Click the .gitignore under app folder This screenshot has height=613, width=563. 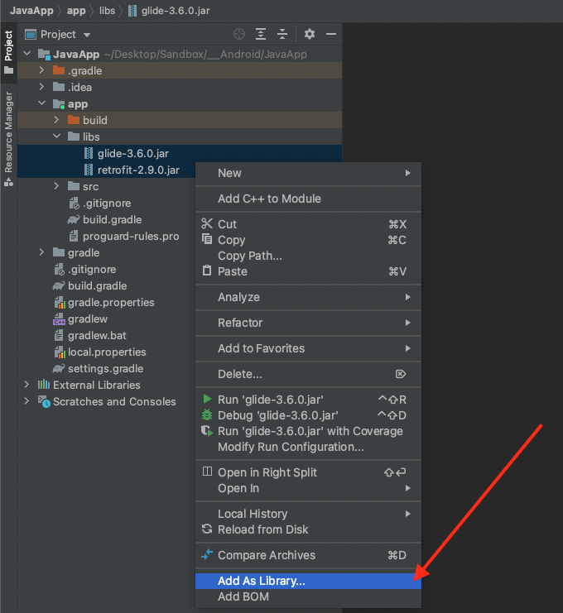coord(107,203)
